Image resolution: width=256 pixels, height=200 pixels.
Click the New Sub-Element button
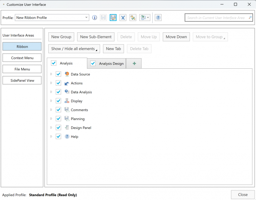96,37
